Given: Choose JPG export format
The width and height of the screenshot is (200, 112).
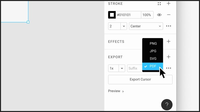Looking at the screenshot, I should (152, 51).
